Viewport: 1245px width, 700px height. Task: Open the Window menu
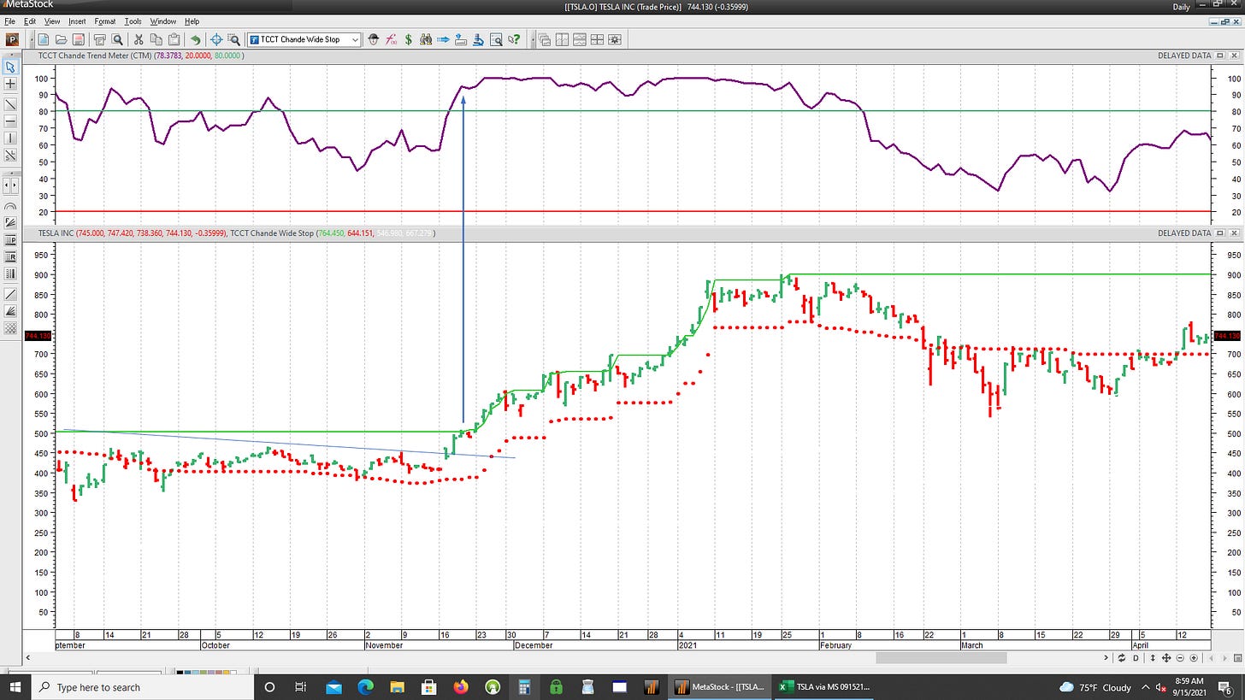(162, 21)
